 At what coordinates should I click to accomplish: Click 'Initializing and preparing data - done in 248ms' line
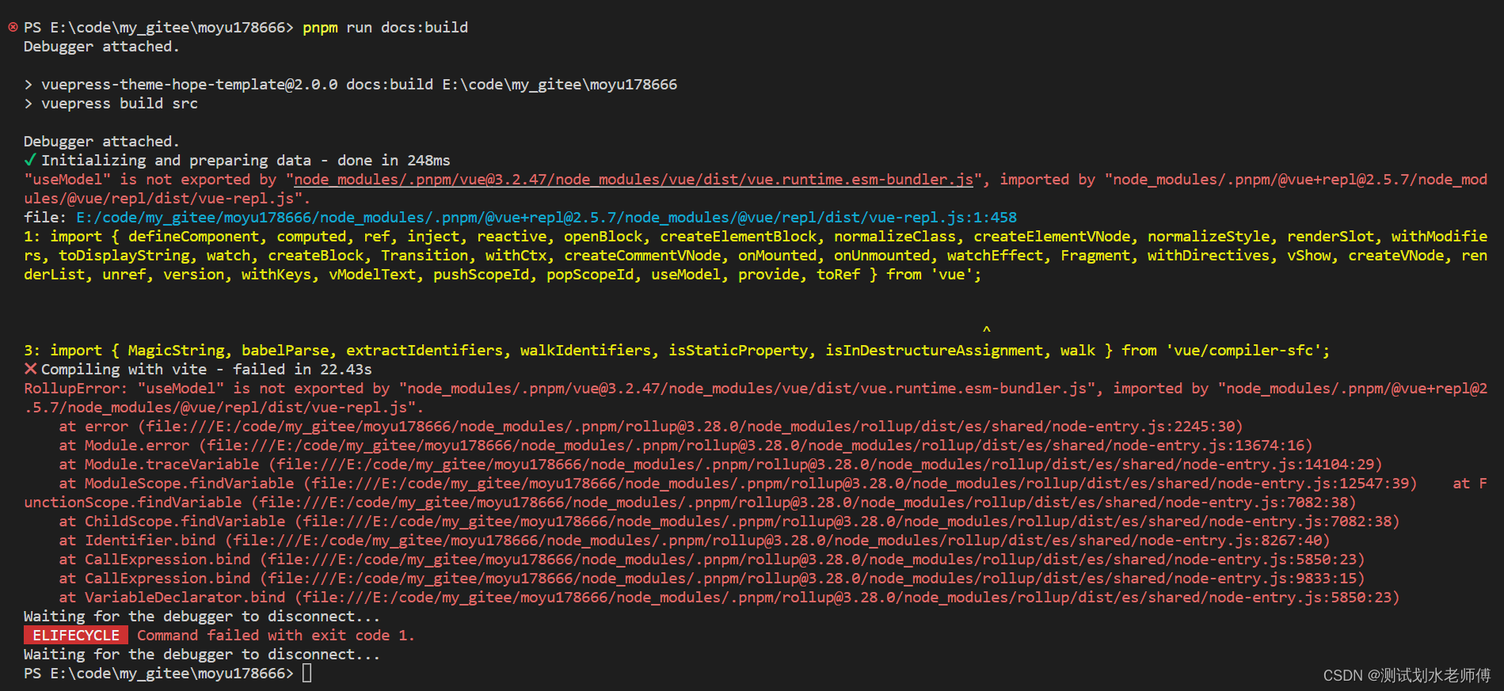point(246,161)
